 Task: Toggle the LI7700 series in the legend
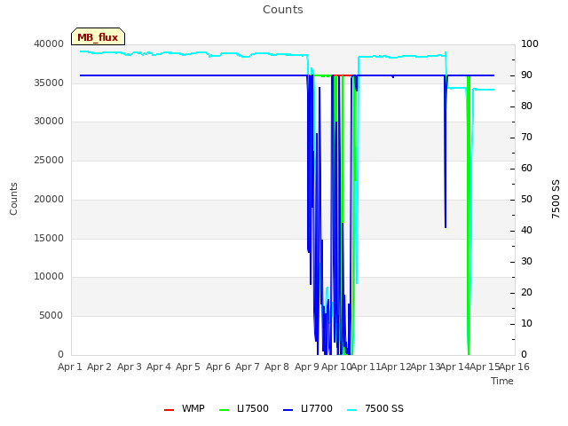308,408
